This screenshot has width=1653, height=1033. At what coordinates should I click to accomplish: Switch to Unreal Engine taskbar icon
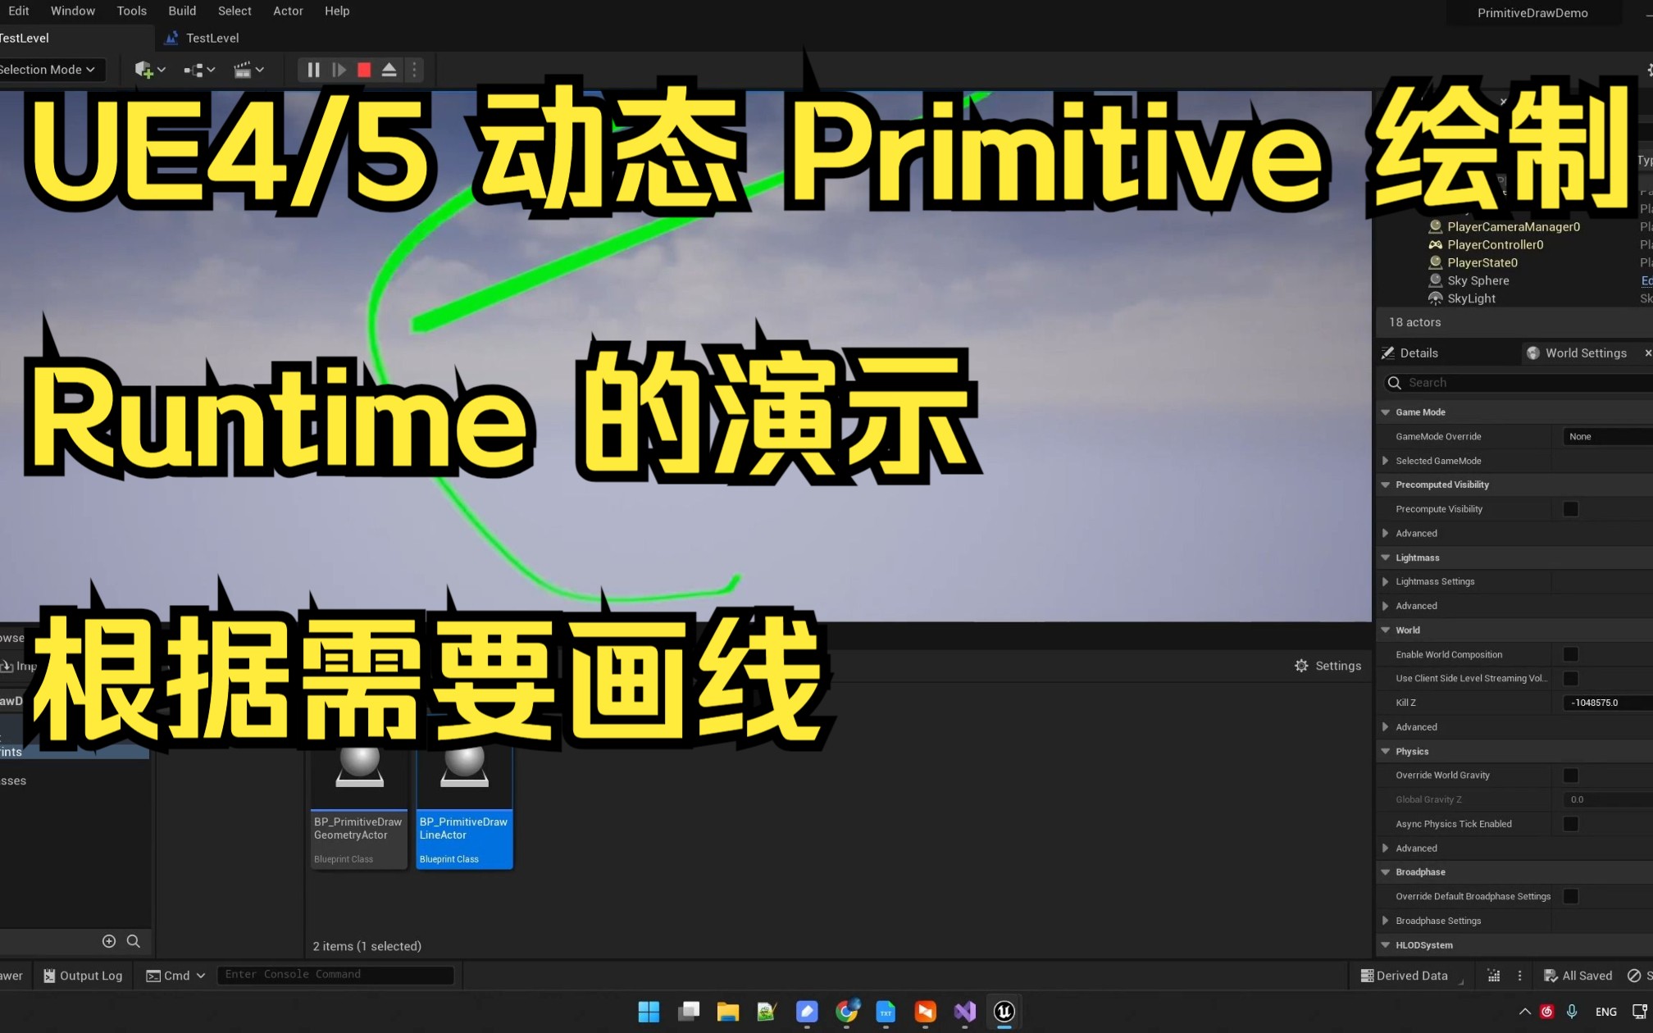pos(1004,1012)
